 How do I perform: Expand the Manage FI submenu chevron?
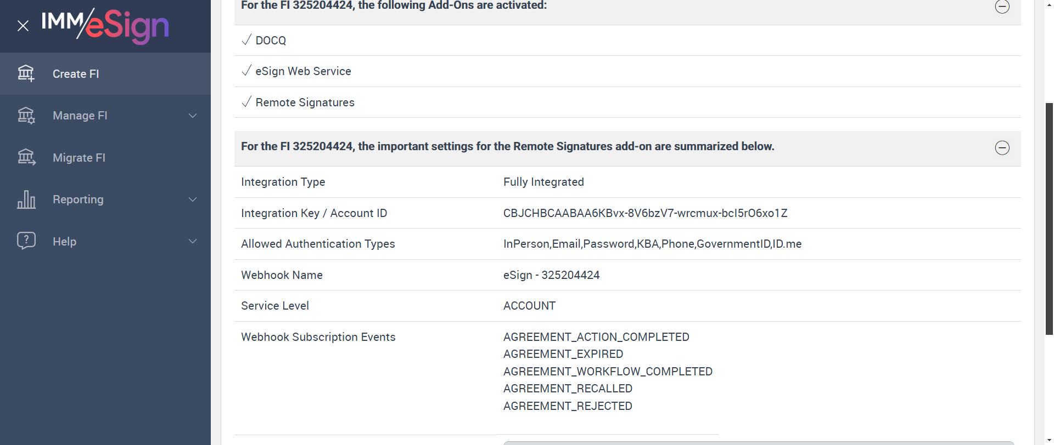193,116
